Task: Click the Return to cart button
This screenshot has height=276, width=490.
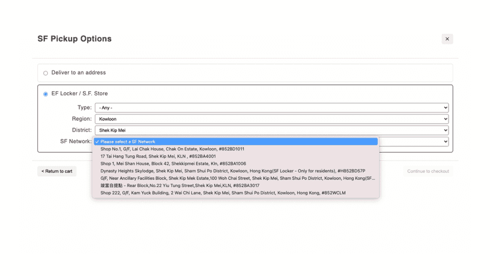Action: coord(57,171)
